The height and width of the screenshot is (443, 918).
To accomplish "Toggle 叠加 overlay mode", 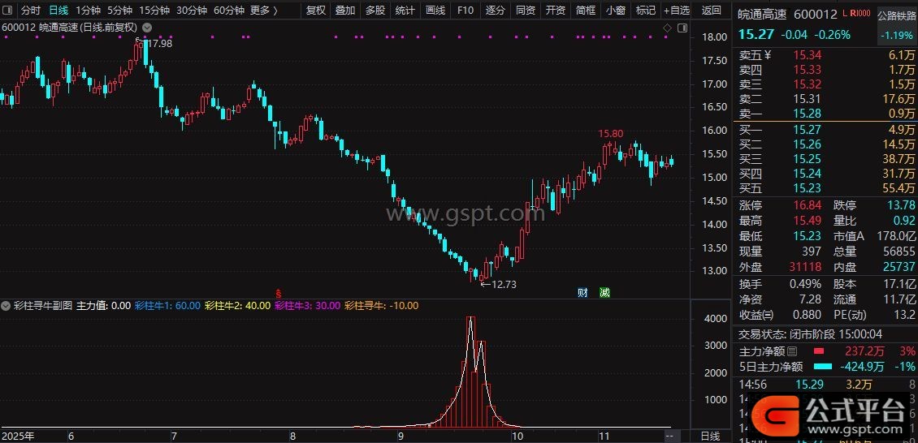I will 345,11.
